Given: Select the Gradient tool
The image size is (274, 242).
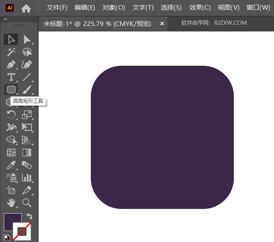Looking at the screenshot, I should (27, 152).
